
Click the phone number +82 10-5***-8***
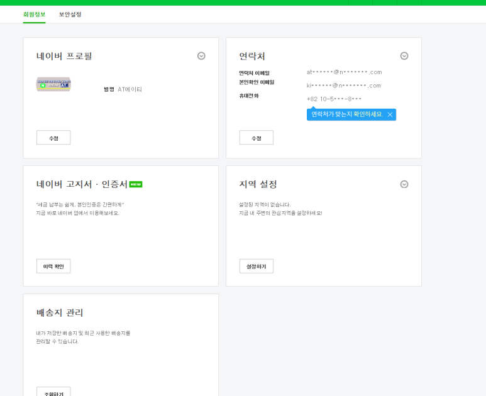coord(334,99)
